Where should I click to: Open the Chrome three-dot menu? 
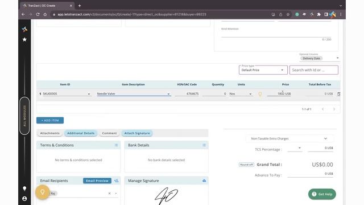coord(341,14)
